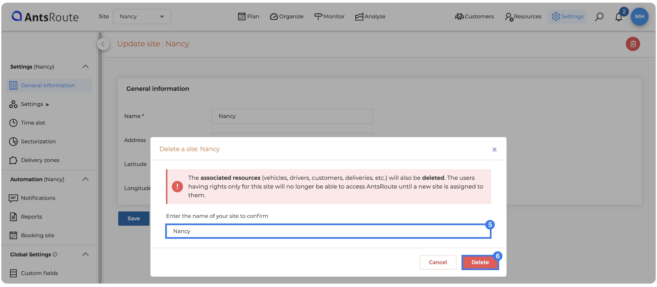Screen dimensions: 657x287
Task: Click the Name field containing Nancy
Action: point(292,116)
